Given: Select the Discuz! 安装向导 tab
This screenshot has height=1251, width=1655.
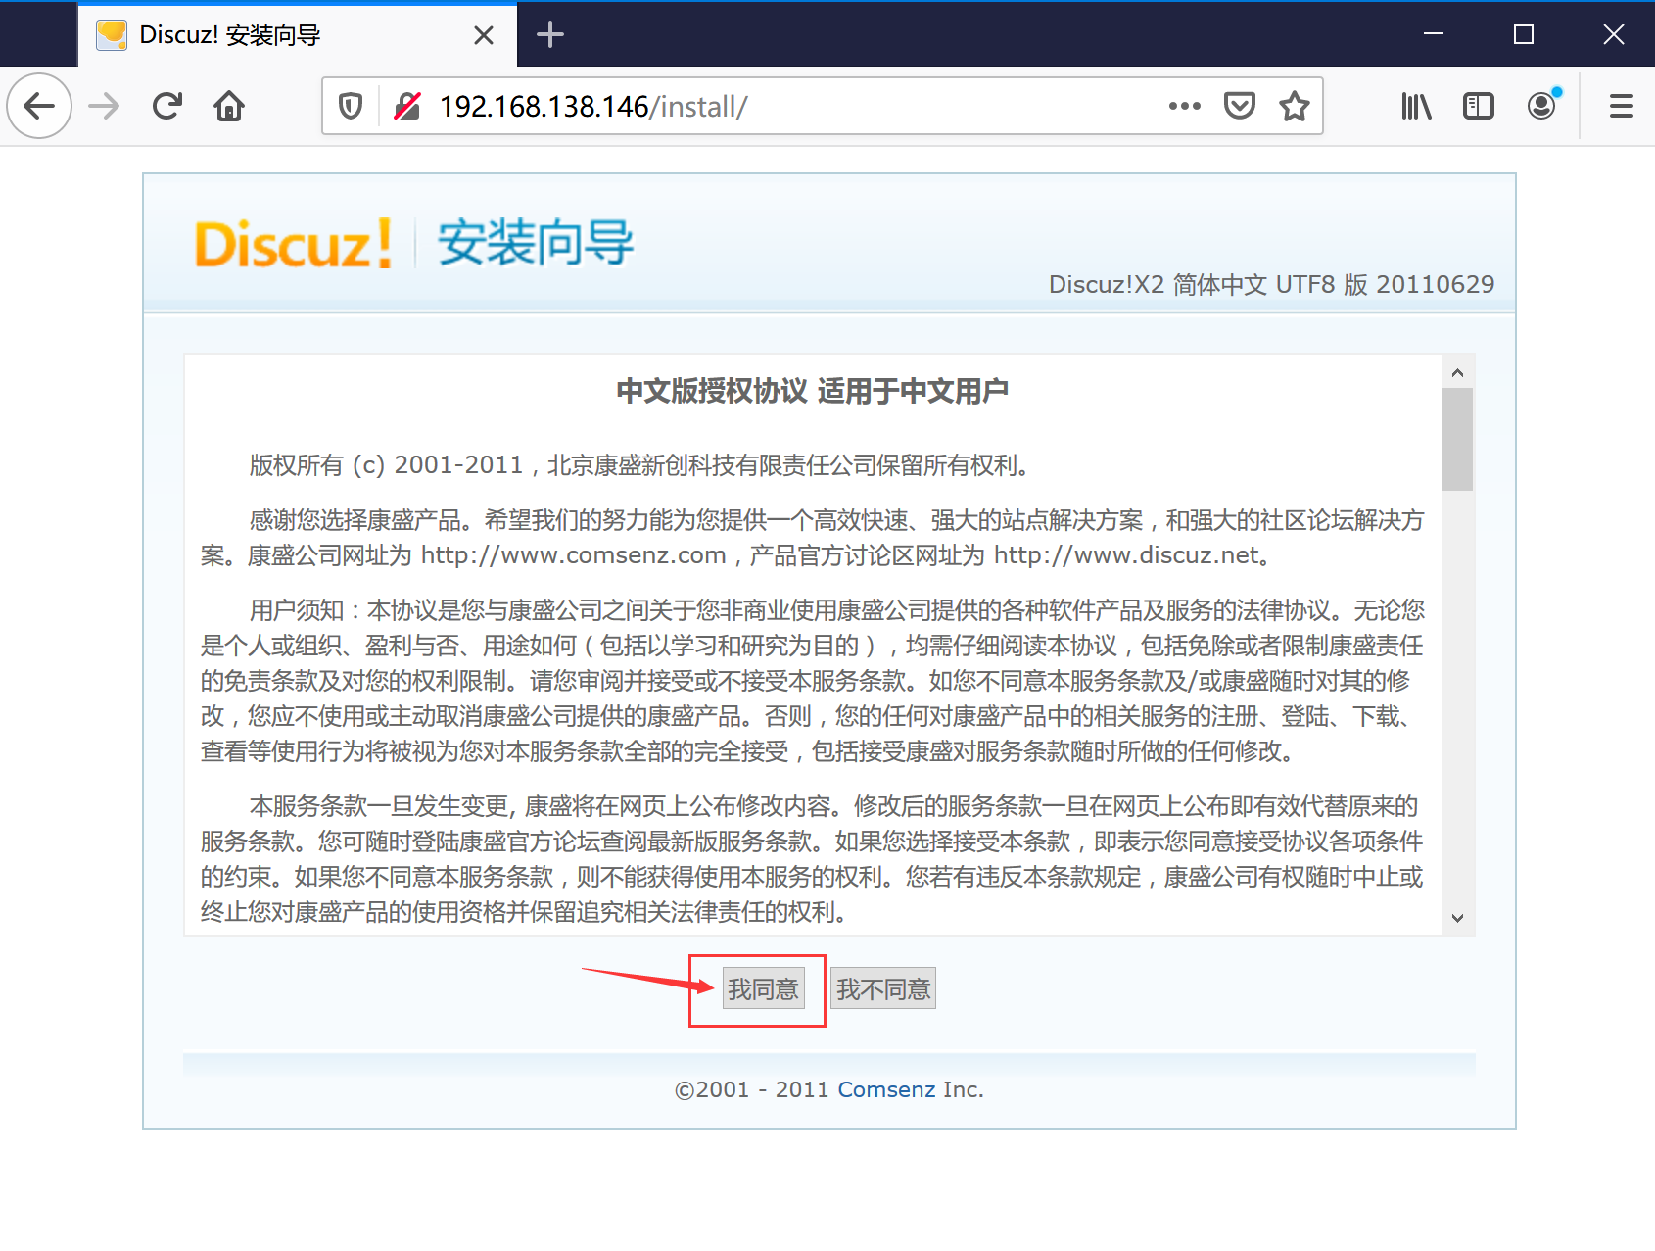Looking at the screenshot, I should point(297,35).
